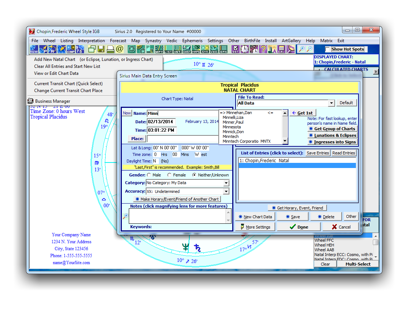
Task: Enable the Show Hot Spots checkbox
Action: 328,49
